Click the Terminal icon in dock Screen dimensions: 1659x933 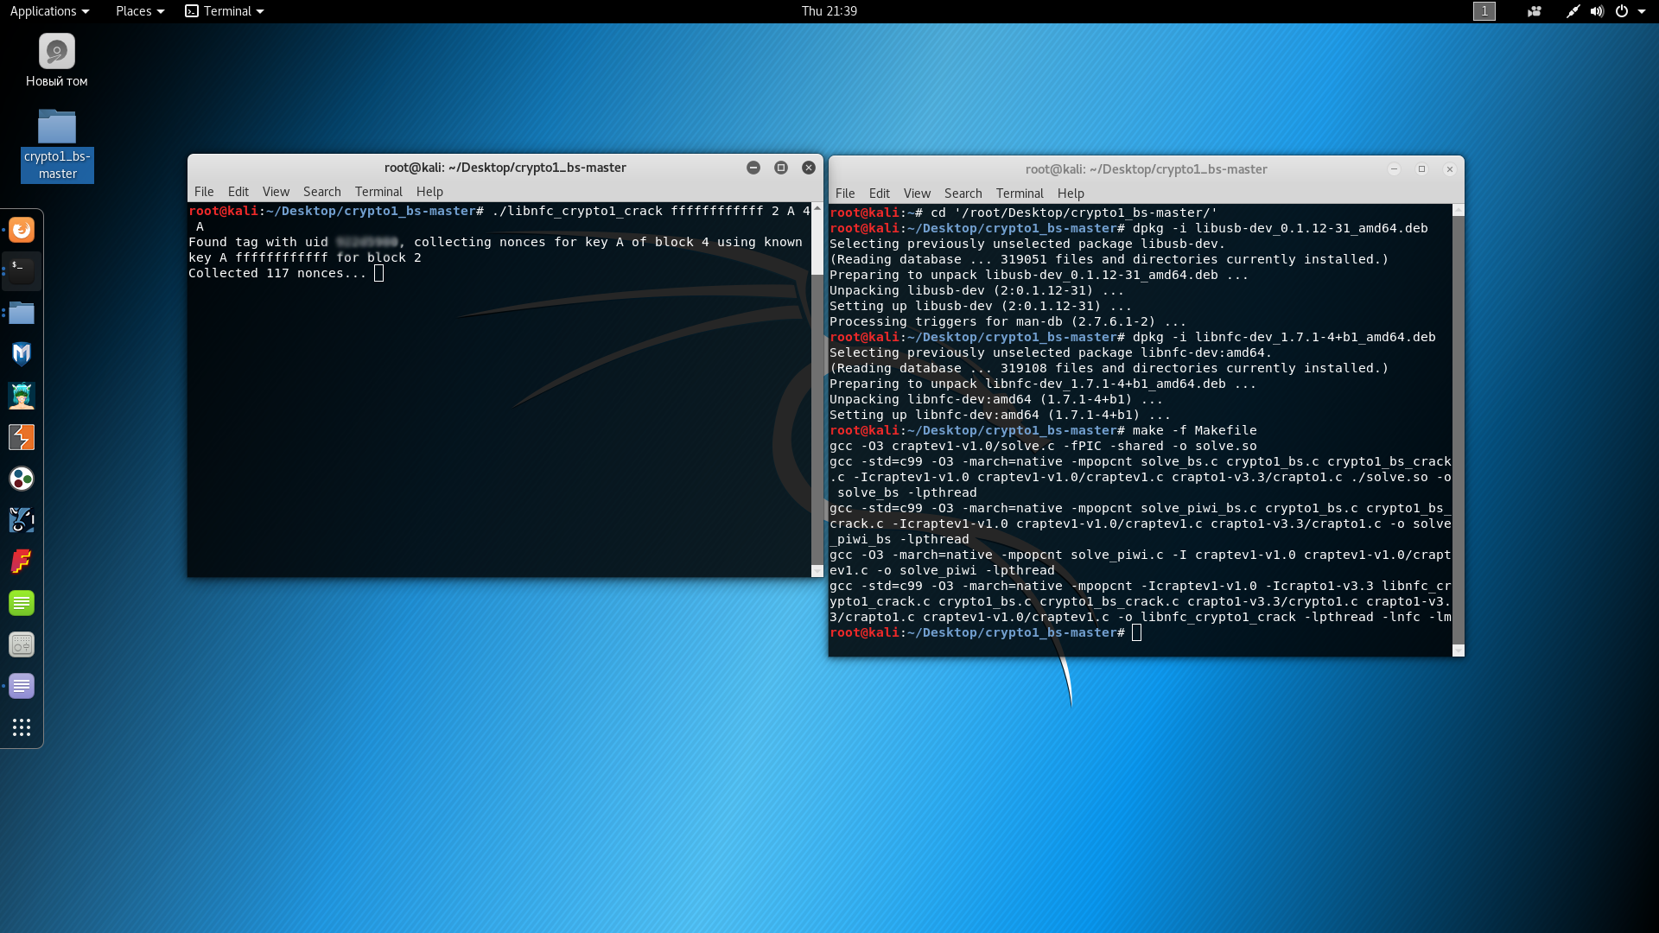(22, 271)
